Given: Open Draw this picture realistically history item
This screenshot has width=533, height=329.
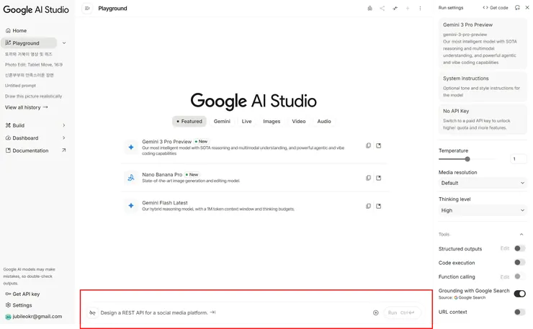Looking at the screenshot, I should [33, 96].
